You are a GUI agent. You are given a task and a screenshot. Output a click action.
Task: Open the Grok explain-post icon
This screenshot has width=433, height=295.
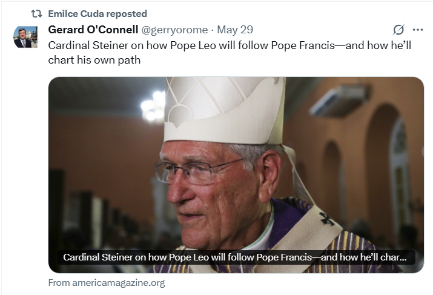(x=398, y=30)
